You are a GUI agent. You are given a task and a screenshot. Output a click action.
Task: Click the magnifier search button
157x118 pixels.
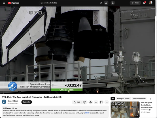[106, 3]
